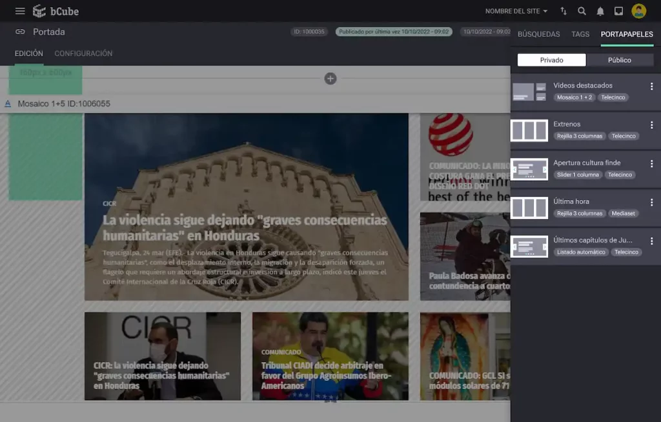This screenshot has width=661, height=422.
Task: Click the Mosaico 1+5 module label
Action: coord(63,104)
